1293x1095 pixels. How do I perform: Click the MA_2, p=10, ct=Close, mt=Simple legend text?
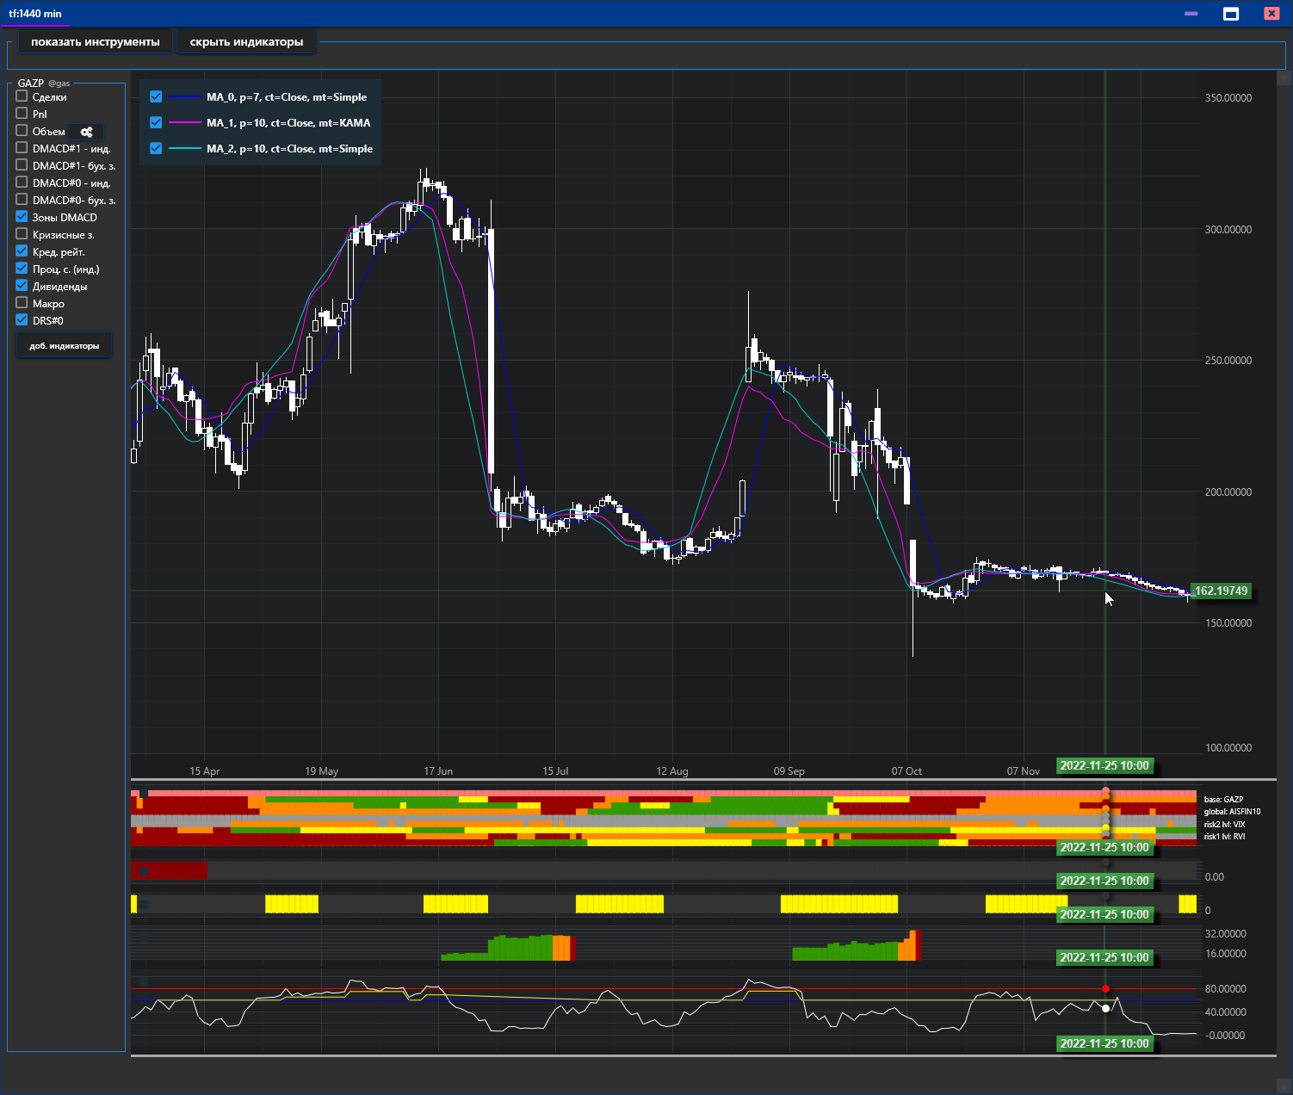(x=289, y=149)
